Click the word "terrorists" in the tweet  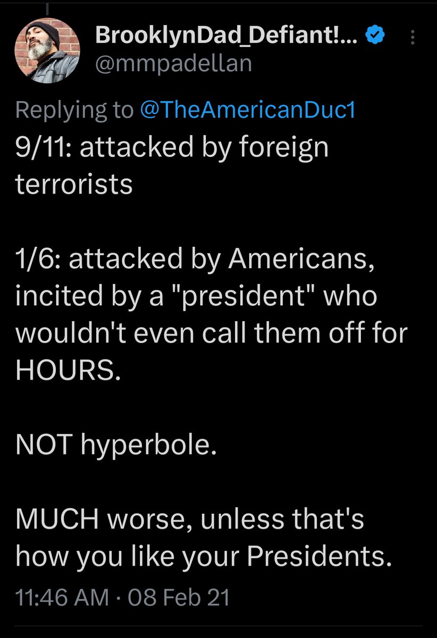point(74,184)
